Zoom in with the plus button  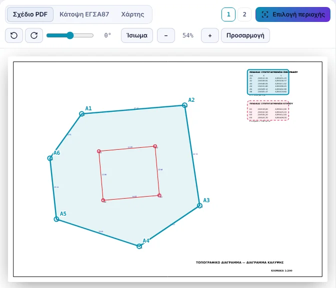210,35
